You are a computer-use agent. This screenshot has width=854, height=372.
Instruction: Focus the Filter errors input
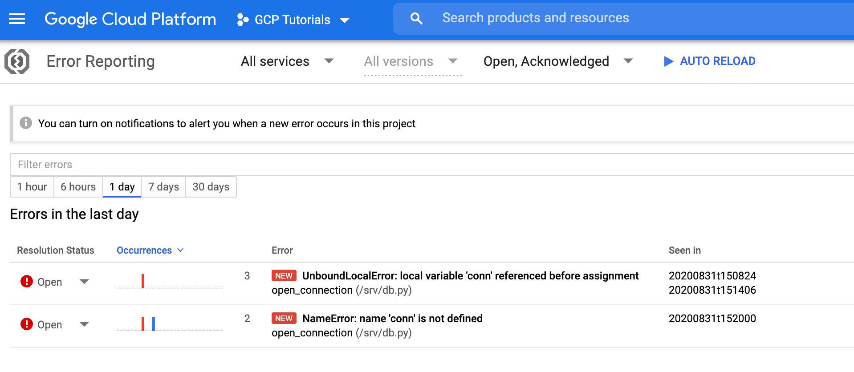click(x=432, y=165)
